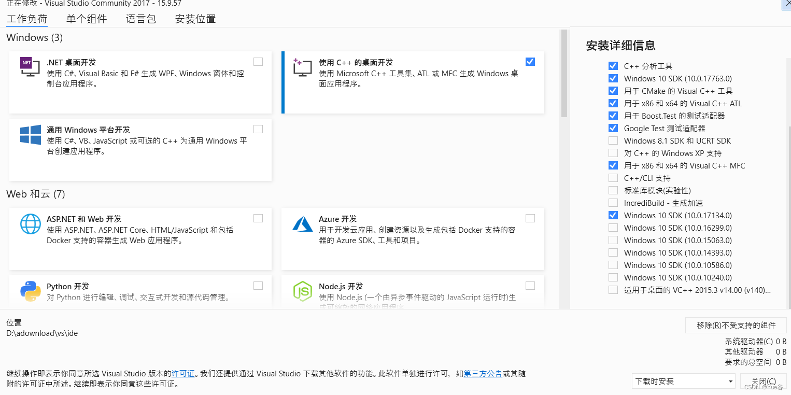The width and height of the screenshot is (791, 395).
Task: Uncheck Visual C++ MFC for x86 and x64
Action: [x=613, y=165]
